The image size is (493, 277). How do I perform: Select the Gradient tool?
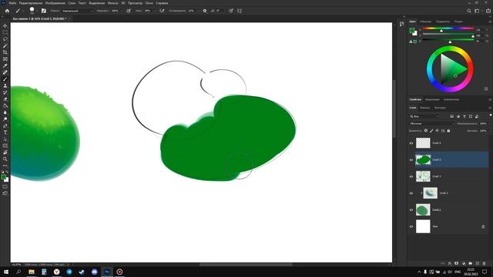5,106
